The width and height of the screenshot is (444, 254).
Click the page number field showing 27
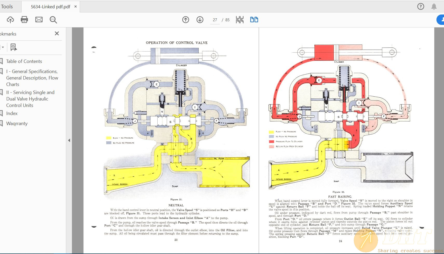point(215,20)
